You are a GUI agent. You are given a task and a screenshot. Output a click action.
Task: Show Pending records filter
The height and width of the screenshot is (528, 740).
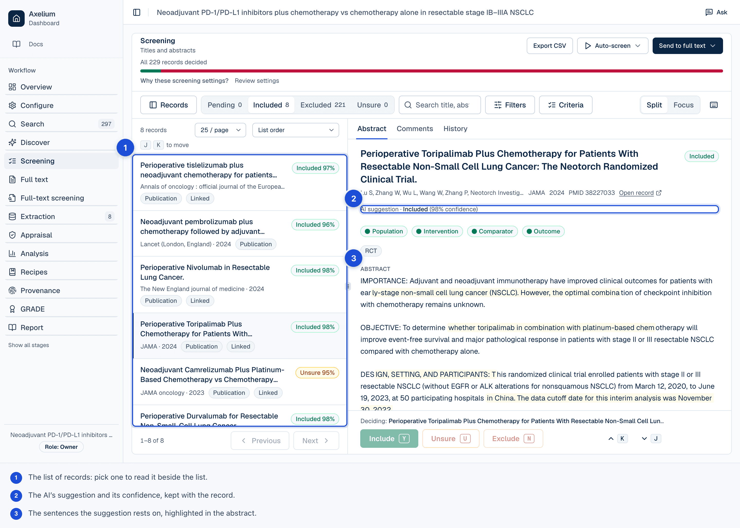coord(225,105)
